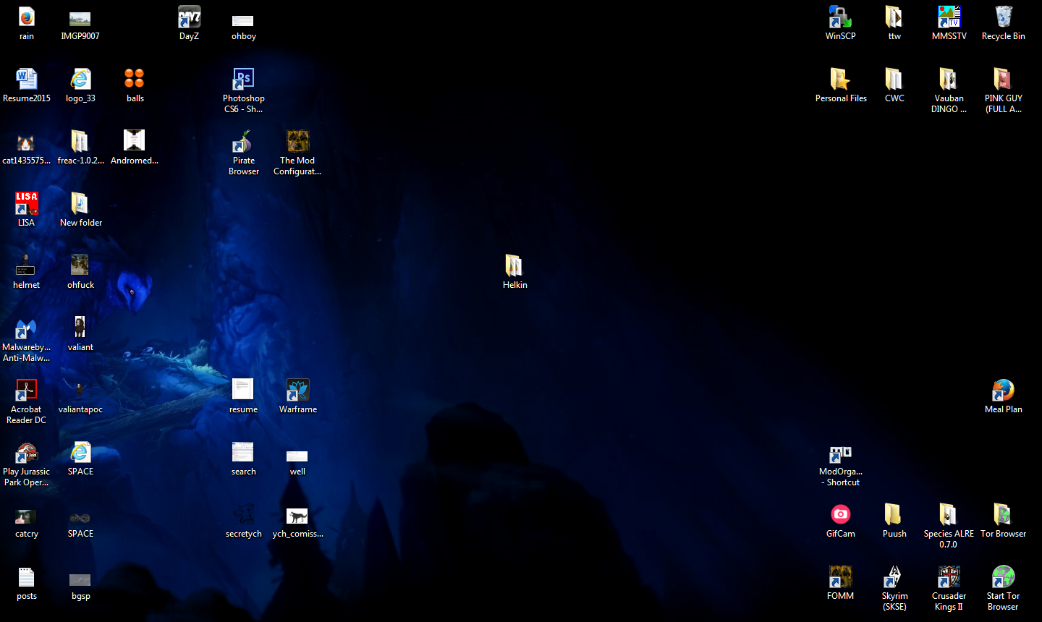The height and width of the screenshot is (622, 1042).
Task: Select the Species ALRE 0.7.0 folder
Action: click(x=949, y=514)
